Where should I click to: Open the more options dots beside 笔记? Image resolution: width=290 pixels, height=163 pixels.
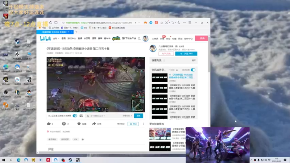(144, 124)
